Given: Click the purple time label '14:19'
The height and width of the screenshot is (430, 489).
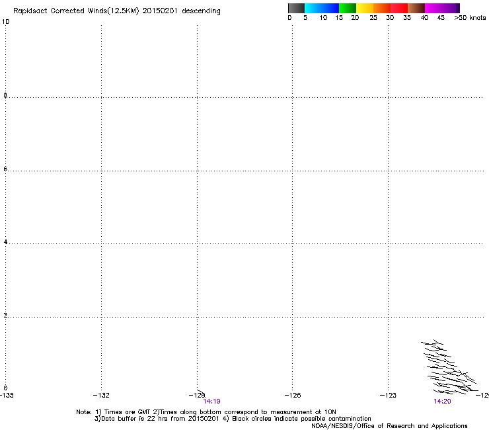Looking at the screenshot, I should (211, 402).
